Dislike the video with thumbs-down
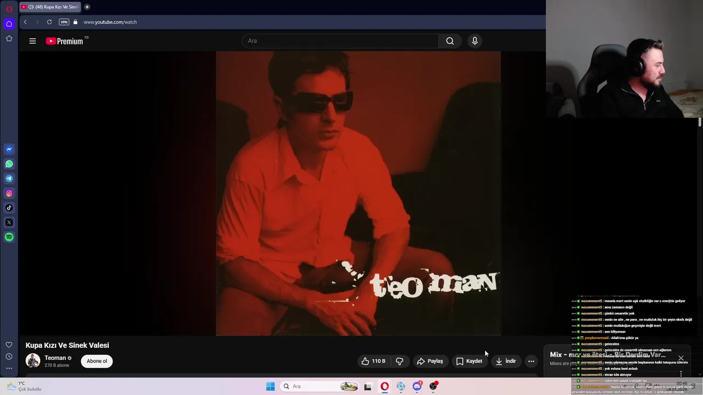The height and width of the screenshot is (395, 703). coord(400,361)
